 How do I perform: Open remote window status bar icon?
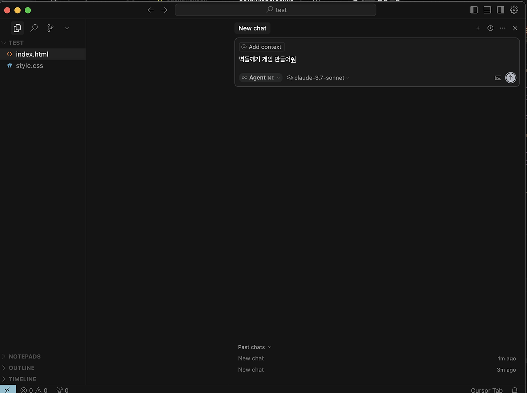coord(8,389)
